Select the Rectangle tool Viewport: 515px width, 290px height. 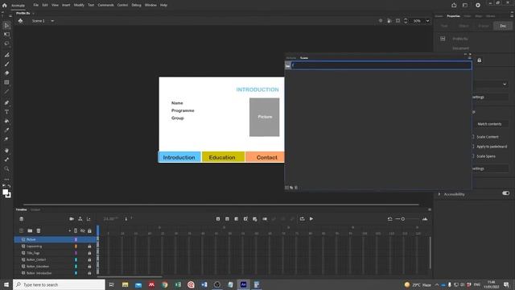pos(6,82)
